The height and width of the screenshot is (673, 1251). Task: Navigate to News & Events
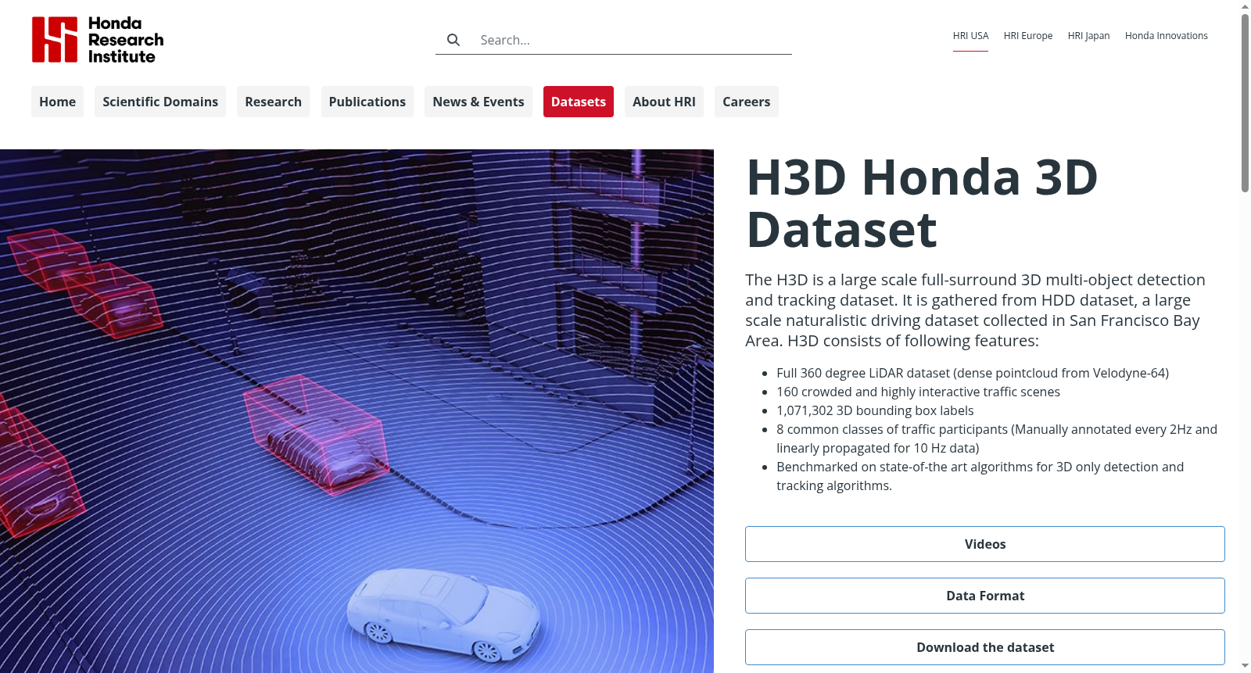tap(479, 102)
